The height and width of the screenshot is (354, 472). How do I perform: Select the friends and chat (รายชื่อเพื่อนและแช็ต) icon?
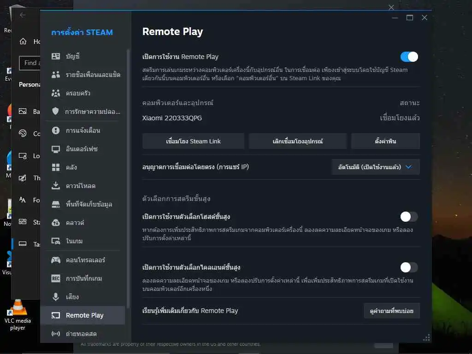tap(56, 75)
